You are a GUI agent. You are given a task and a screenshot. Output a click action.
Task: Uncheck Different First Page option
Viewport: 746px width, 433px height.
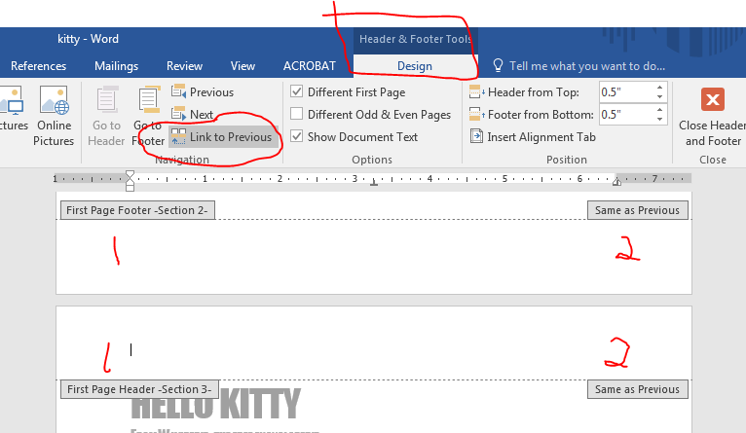297,92
